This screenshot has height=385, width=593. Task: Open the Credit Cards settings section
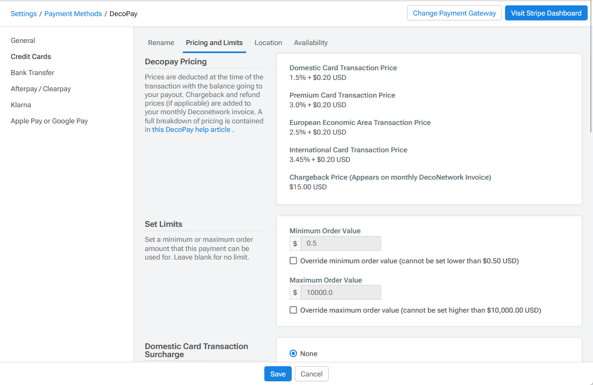click(x=31, y=56)
